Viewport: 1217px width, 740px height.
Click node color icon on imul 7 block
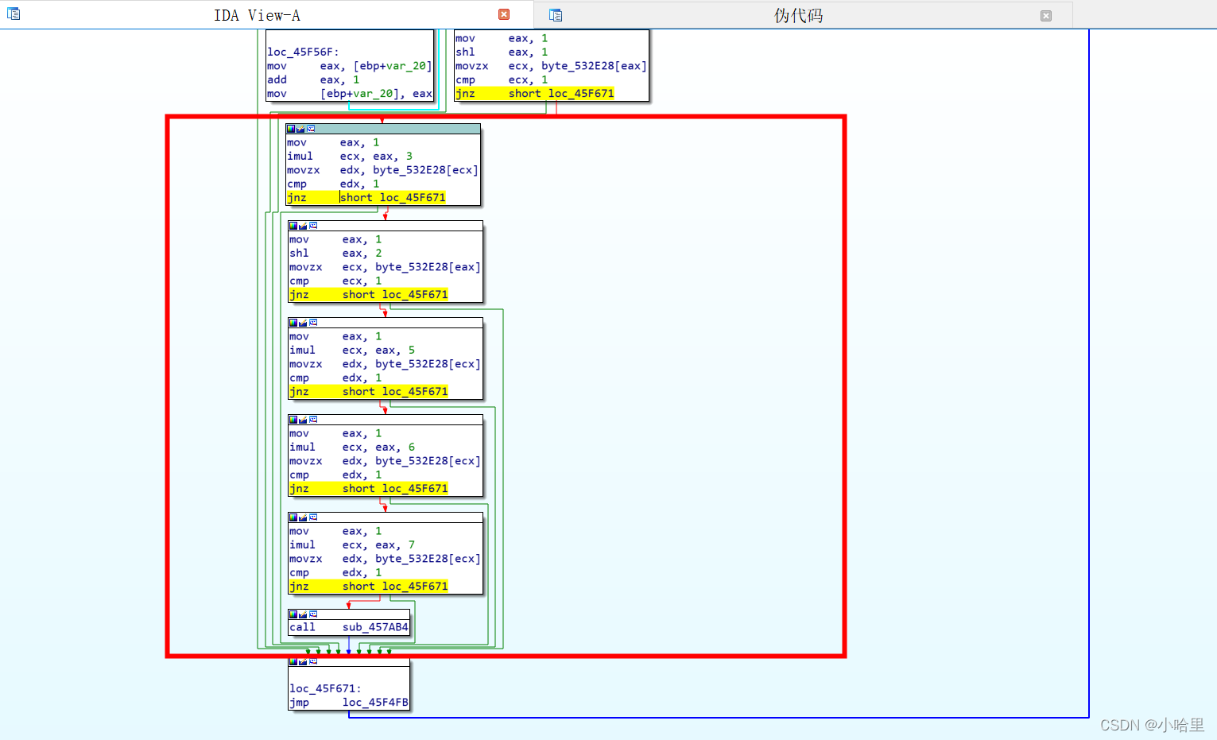click(293, 517)
